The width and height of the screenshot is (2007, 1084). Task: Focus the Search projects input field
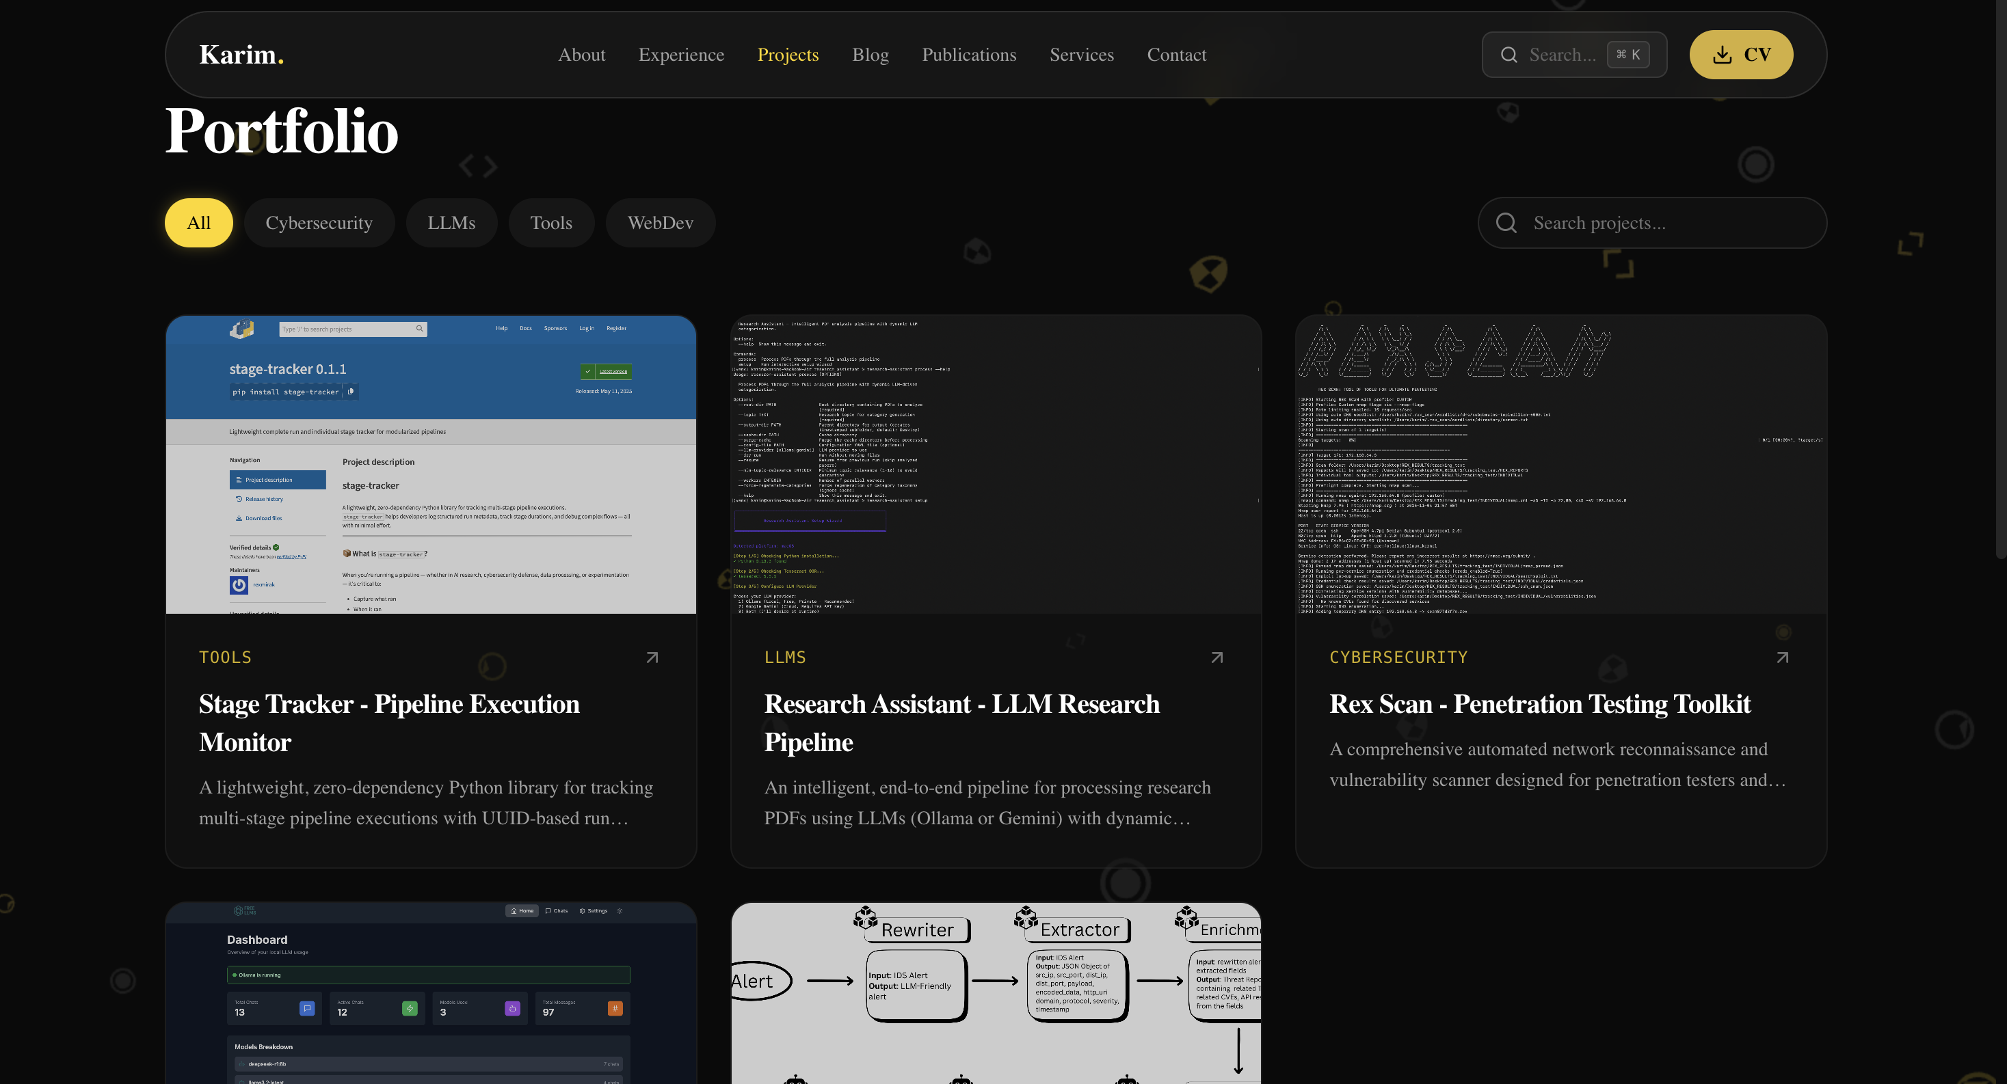[1667, 223]
